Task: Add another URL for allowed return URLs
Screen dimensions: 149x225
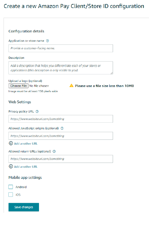Action: [x=26, y=166]
